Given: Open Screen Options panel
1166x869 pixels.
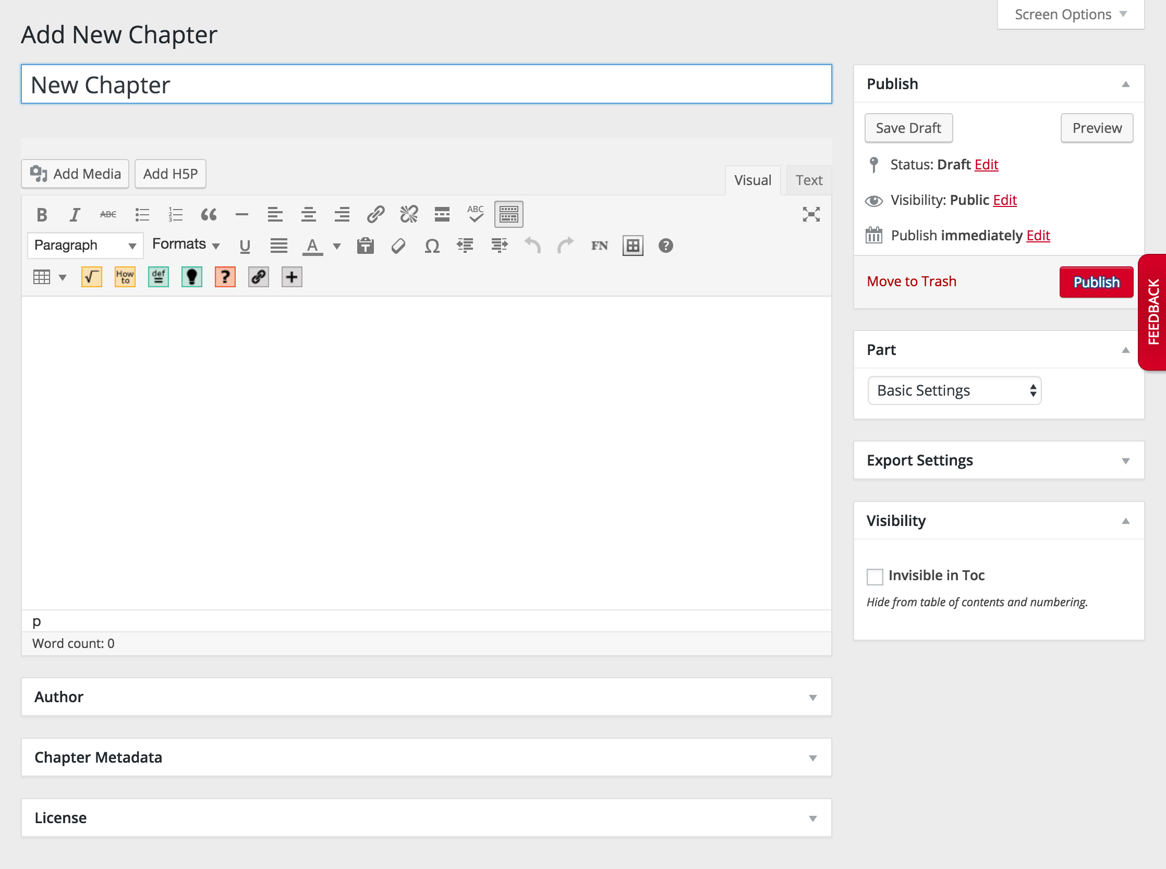Looking at the screenshot, I should tap(1071, 14).
